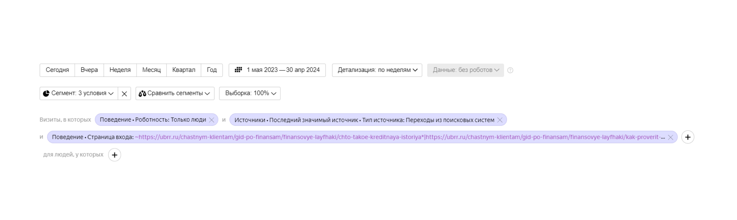Screen dimensions: 737x220
Task: Open Данные: без роботов dropdown
Action: tap(465, 70)
